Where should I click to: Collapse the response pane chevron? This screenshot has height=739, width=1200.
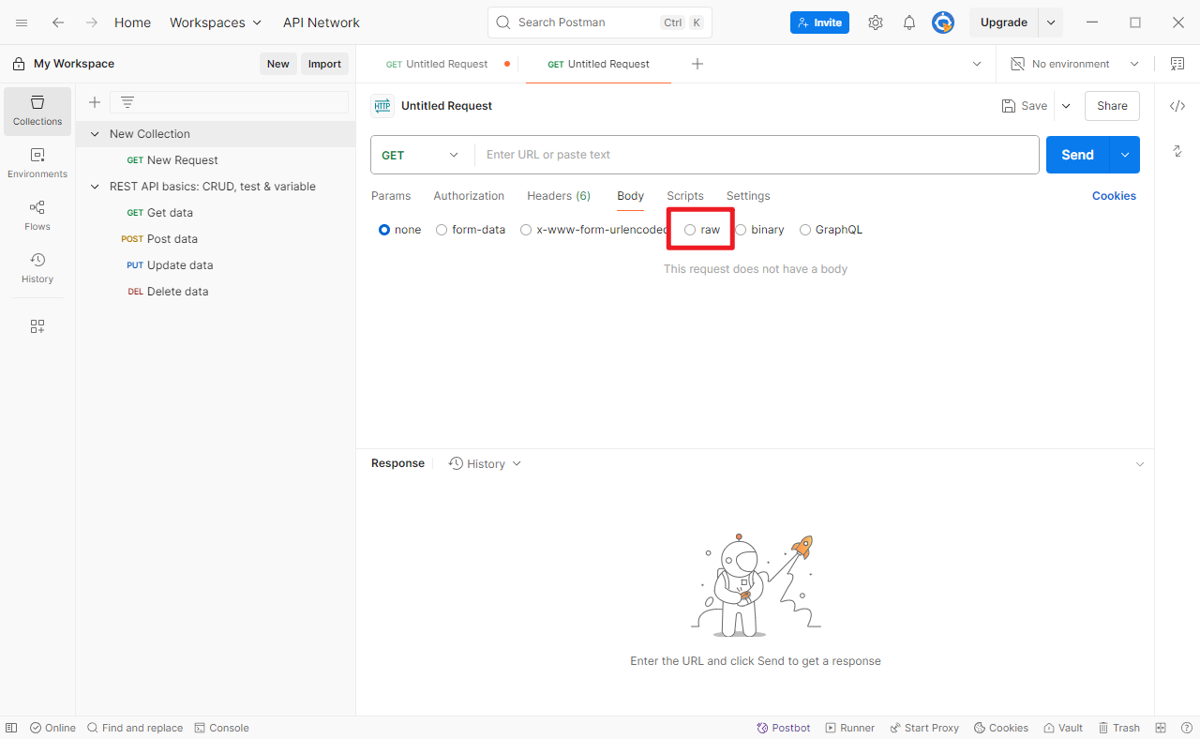[x=1140, y=464]
